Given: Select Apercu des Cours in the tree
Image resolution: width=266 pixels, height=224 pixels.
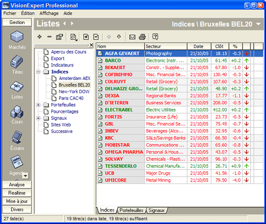Looking at the screenshot, I should [x=69, y=52].
